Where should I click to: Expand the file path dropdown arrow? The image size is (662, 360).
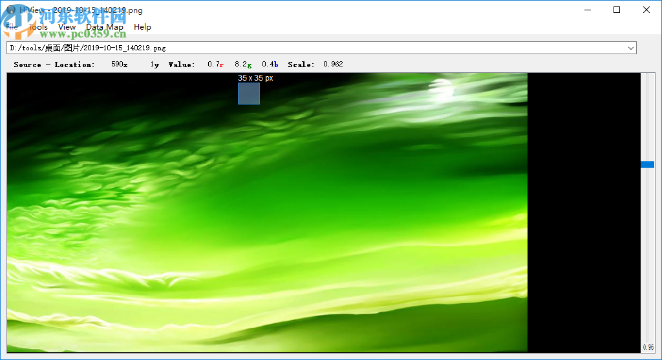631,48
